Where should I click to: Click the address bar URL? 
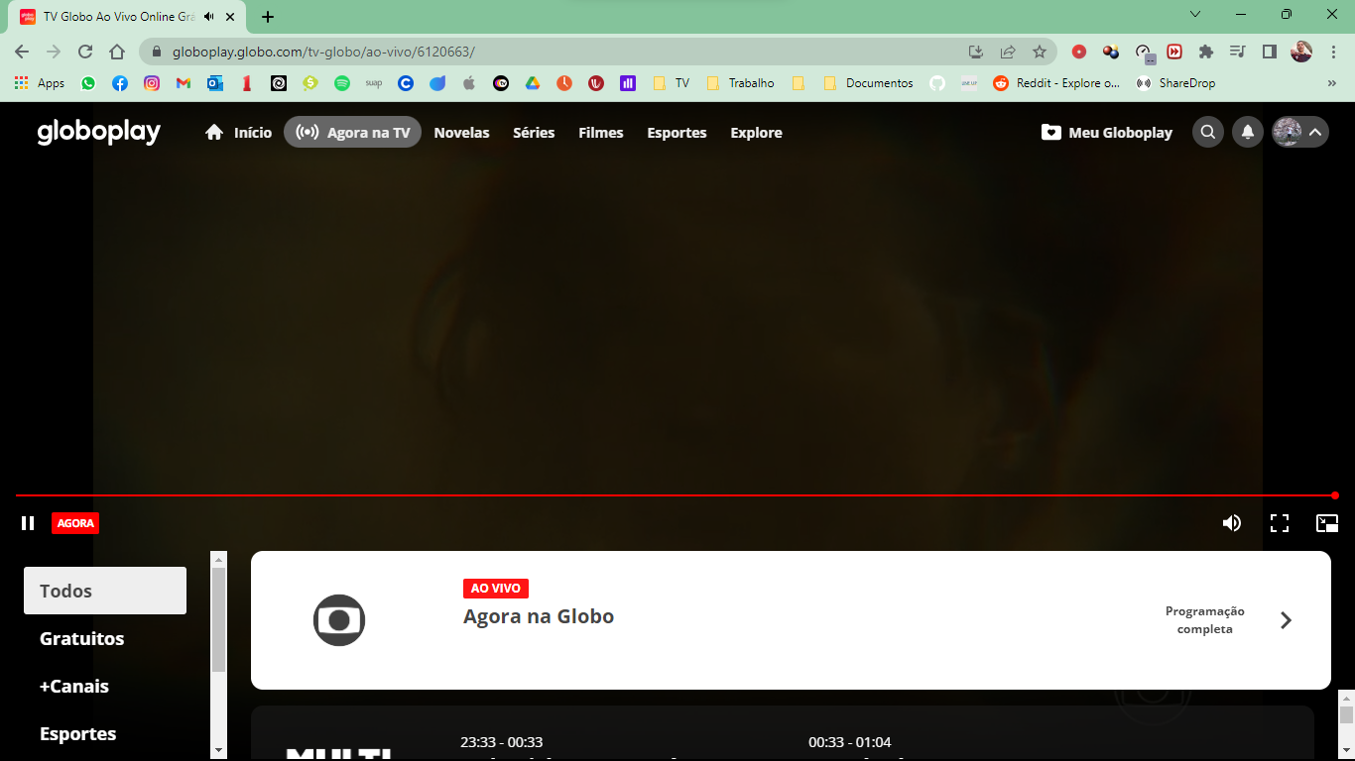point(323,52)
